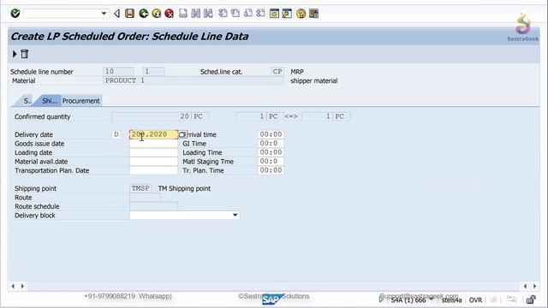Click the bottom-right scroll right arrow
Screen dimensions: 548x308
pos(534,287)
